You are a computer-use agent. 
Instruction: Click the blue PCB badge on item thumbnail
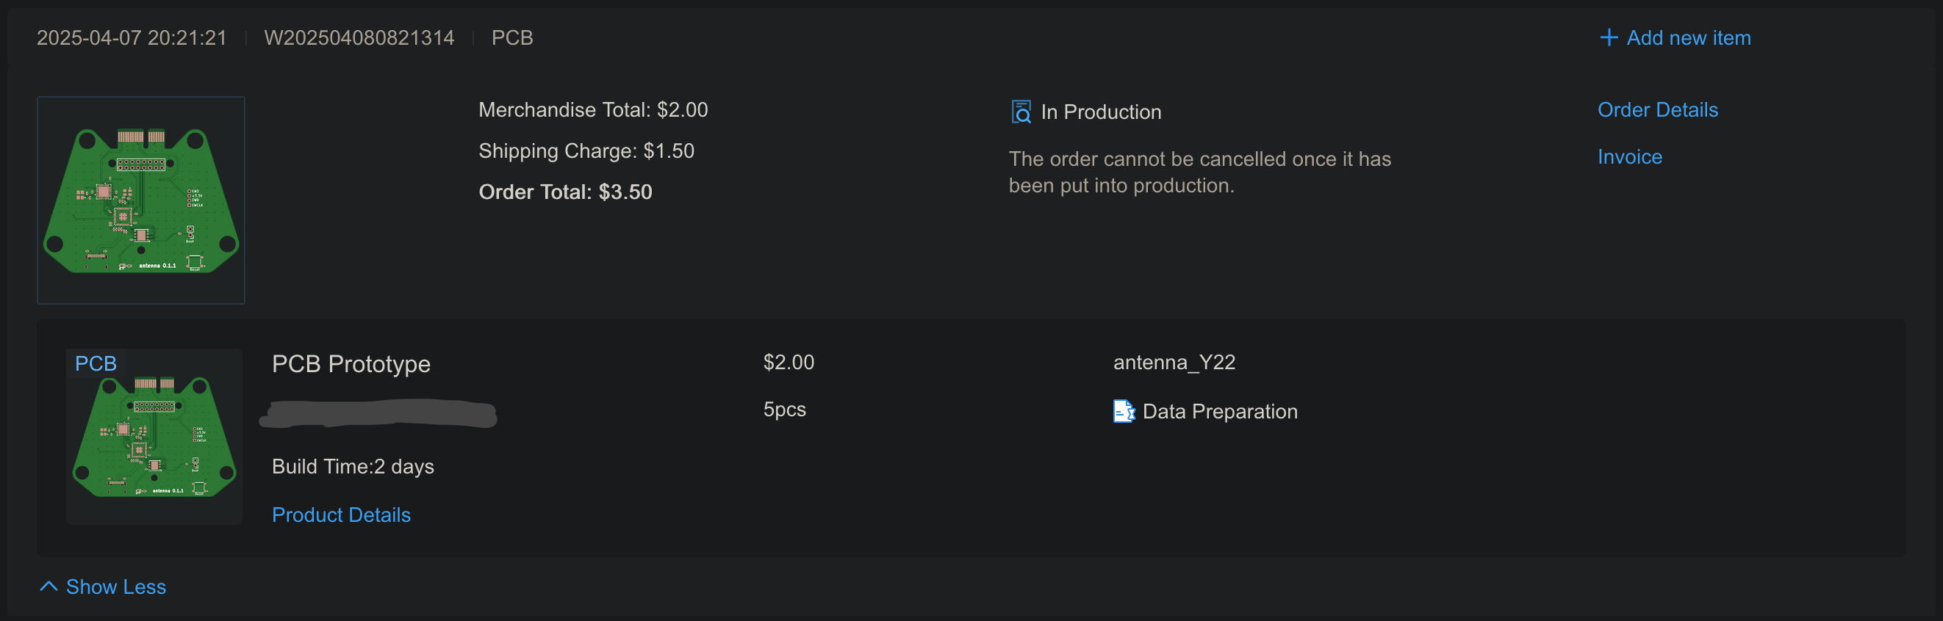(x=96, y=363)
